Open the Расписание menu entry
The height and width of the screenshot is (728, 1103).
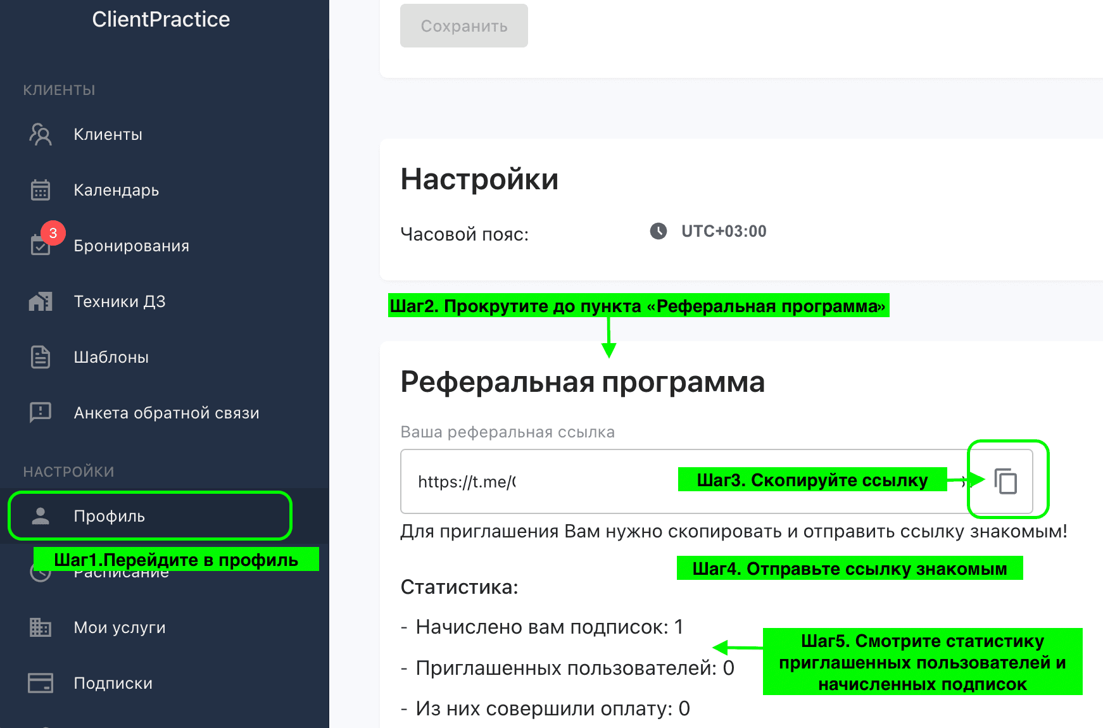tap(120, 572)
